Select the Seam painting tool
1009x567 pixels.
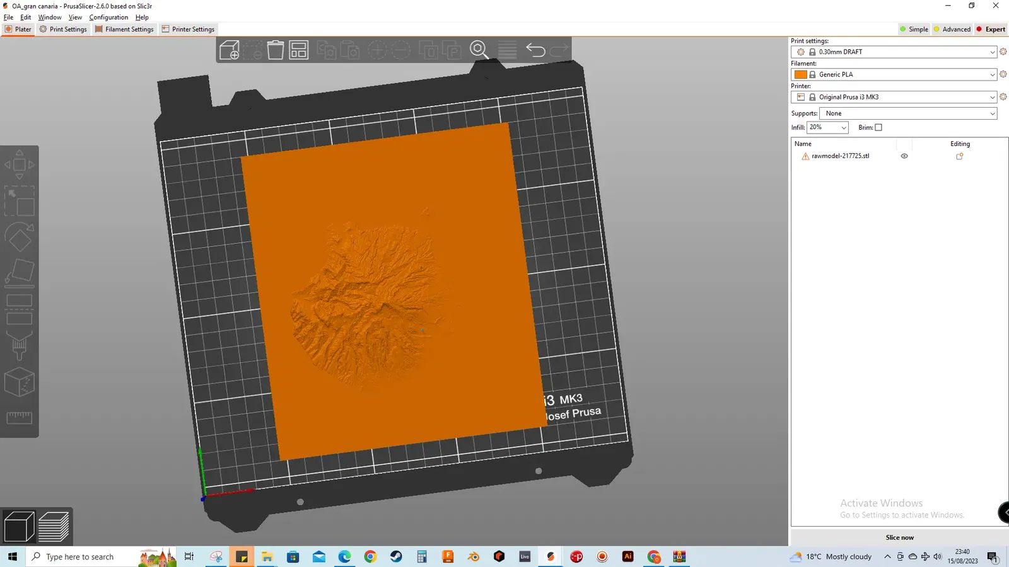tap(20, 382)
